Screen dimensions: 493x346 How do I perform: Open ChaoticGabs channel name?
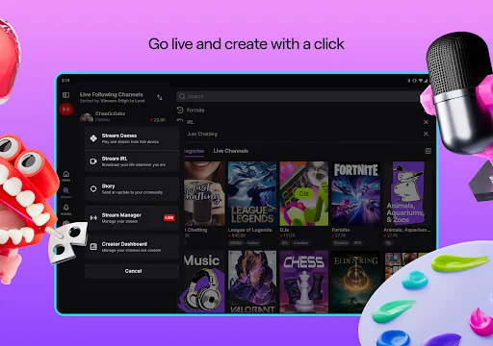tap(110, 113)
